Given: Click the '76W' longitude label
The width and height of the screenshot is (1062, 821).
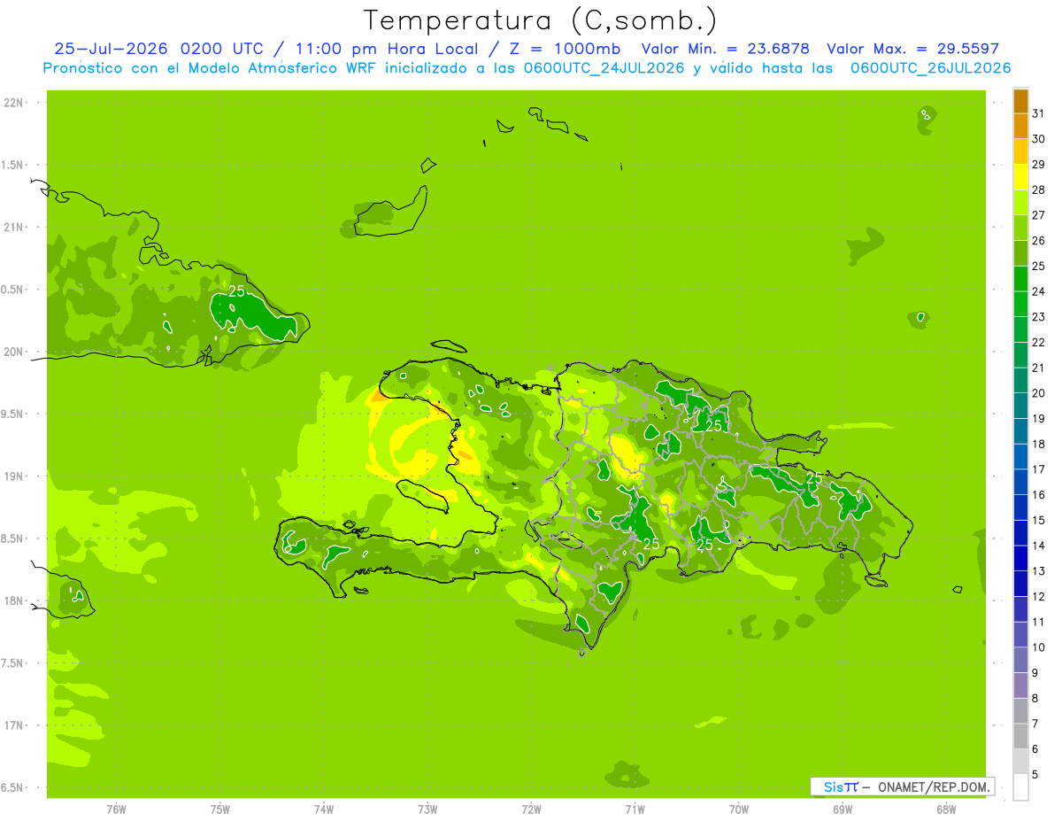Looking at the screenshot, I should click(116, 809).
